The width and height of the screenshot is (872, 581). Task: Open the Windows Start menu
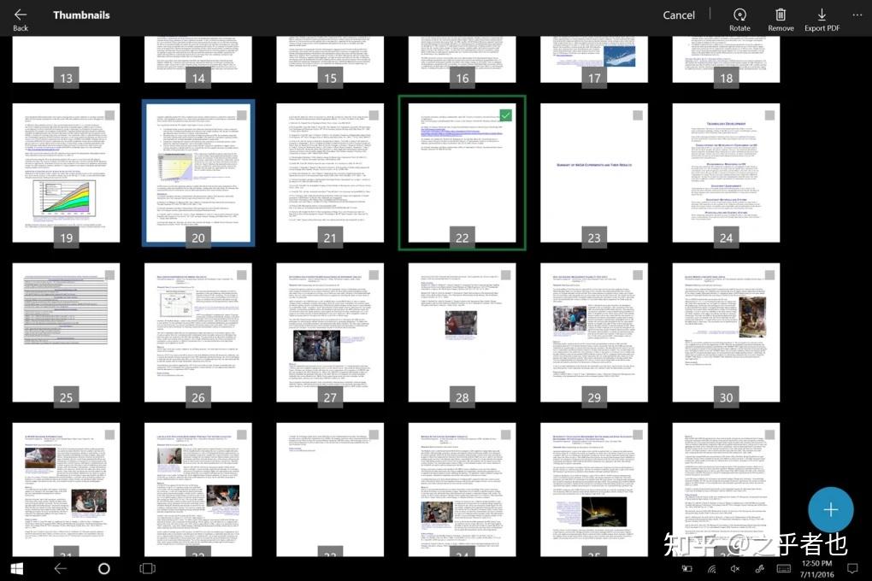[x=17, y=569]
